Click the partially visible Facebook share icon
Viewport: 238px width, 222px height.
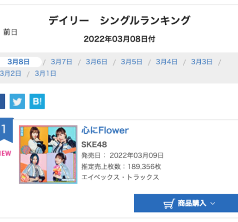tap(2, 101)
